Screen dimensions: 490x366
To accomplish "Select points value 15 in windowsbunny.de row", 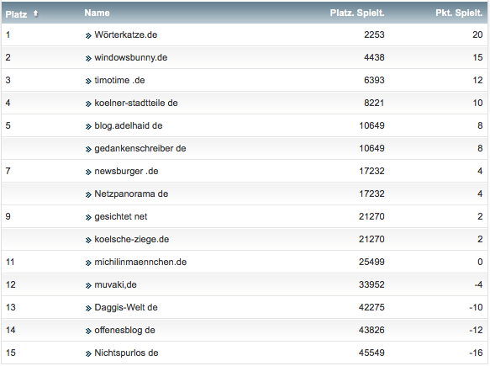I will tap(477, 57).
